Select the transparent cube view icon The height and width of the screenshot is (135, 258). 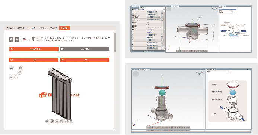(x=19, y=72)
